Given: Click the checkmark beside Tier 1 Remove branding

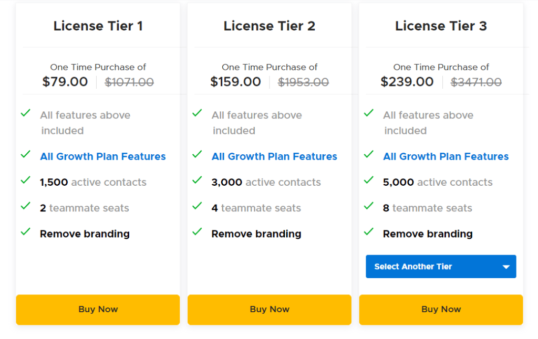Looking at the screenshot, I should 25,231.
